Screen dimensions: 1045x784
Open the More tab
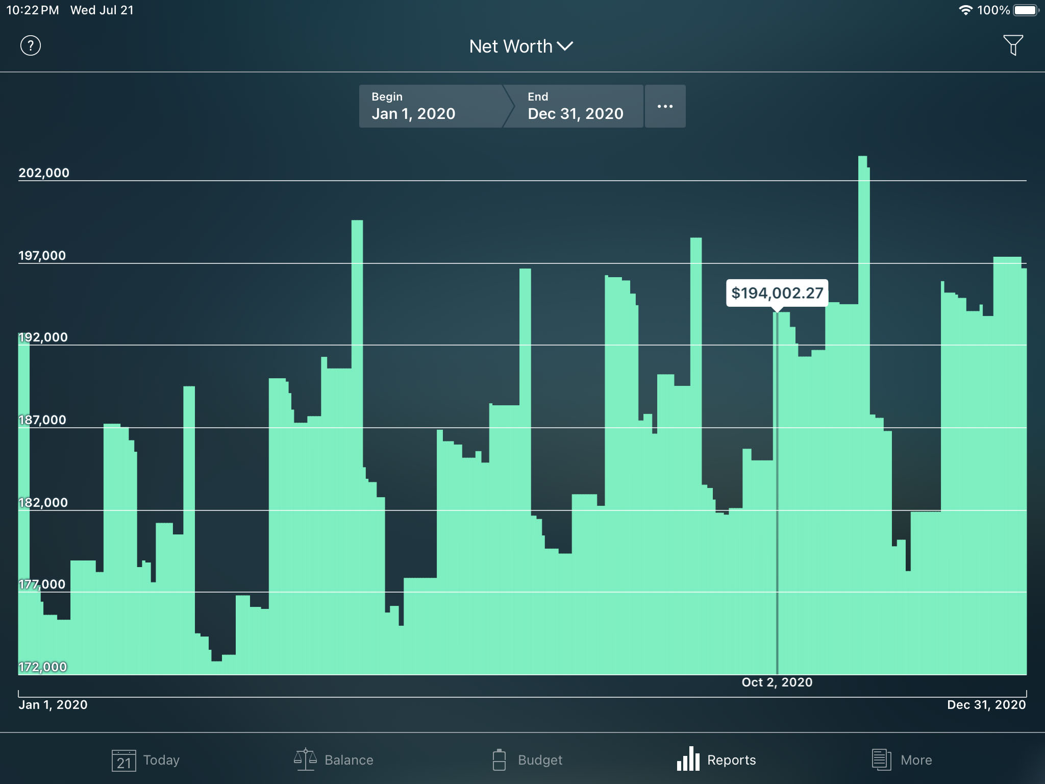(902, 760)
